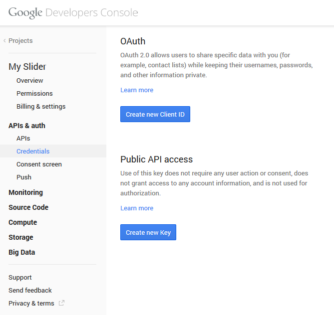Click Send feedback
This screenshot has width=334, height=315.
tap(30, 290)
